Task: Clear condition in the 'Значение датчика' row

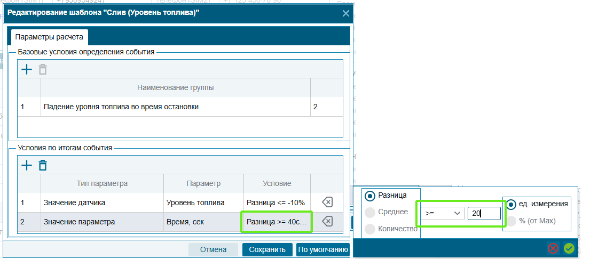Action: [327, 202]
